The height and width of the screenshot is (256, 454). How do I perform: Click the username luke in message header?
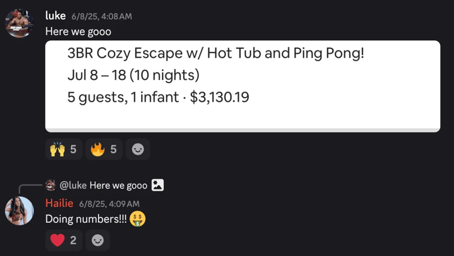click(x=55, y=16)
